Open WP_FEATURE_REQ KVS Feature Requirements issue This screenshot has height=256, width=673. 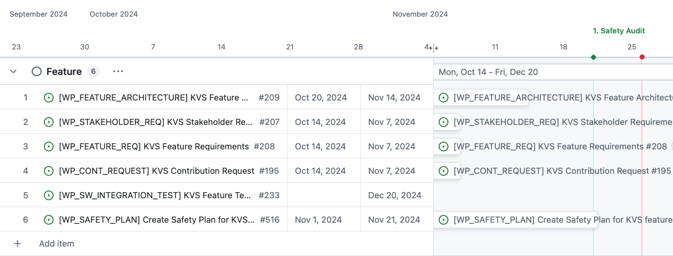click(154, 147)
